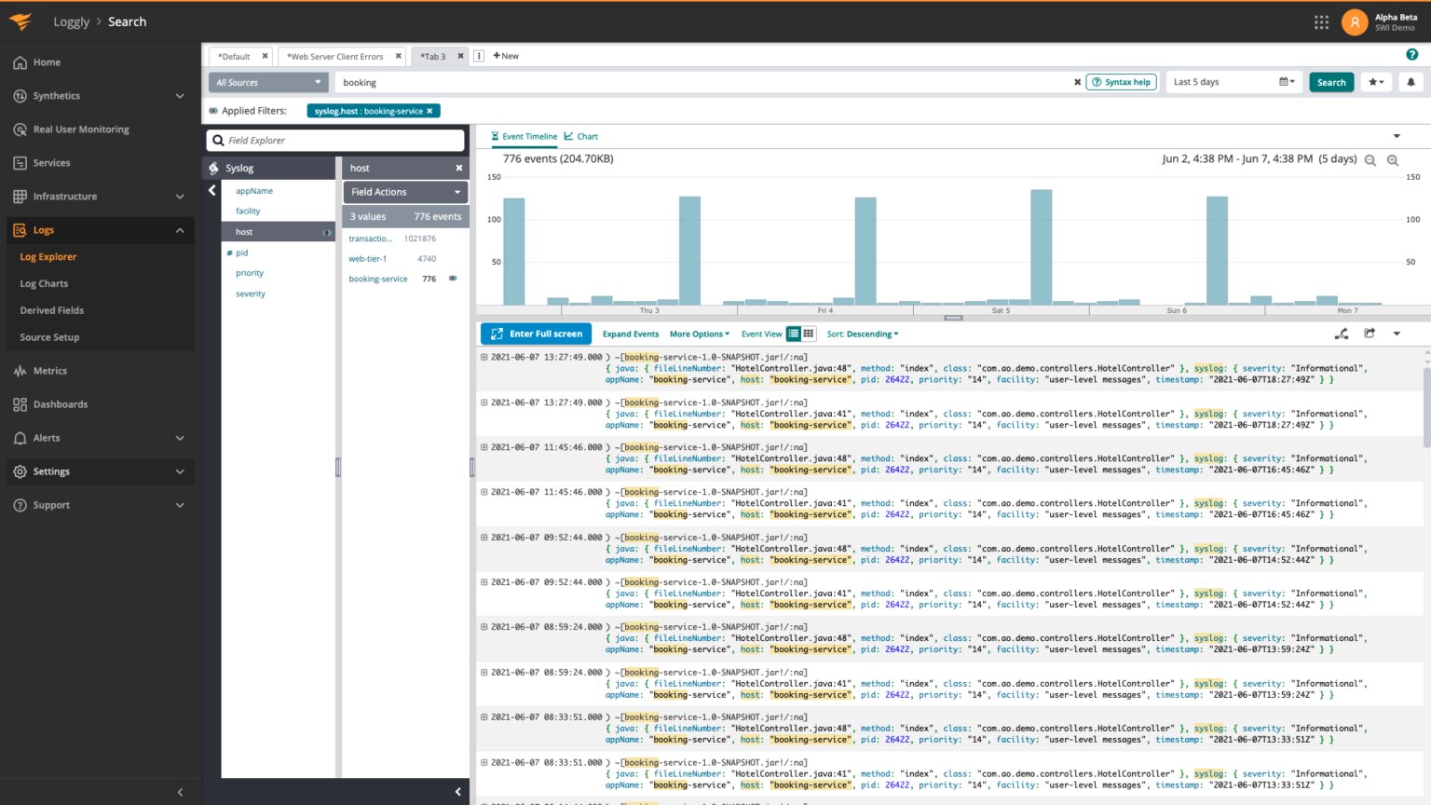Zoom out on the event timeline

[x=1368, y=159]
